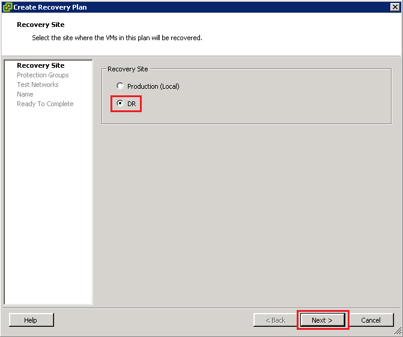
Task: Choose DR as the recovery site
Action: pyautogui.click(x=120, y=104)
